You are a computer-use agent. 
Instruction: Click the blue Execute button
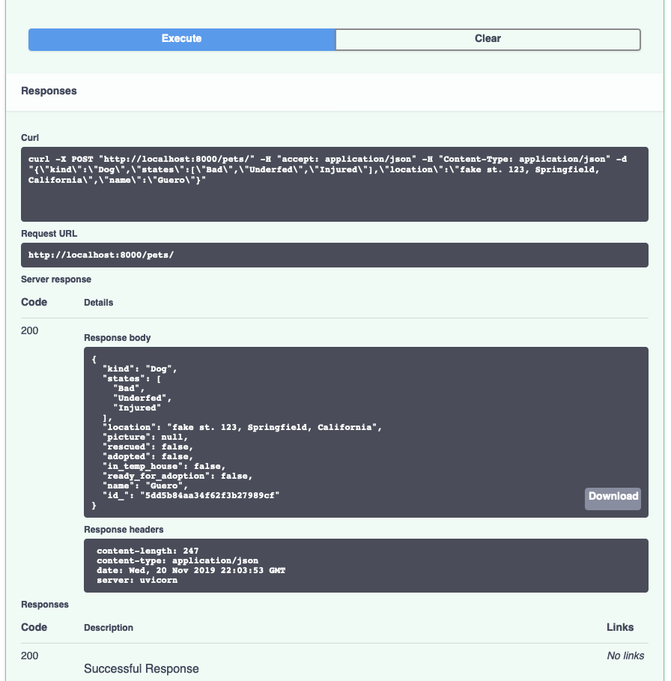[180, 38]
